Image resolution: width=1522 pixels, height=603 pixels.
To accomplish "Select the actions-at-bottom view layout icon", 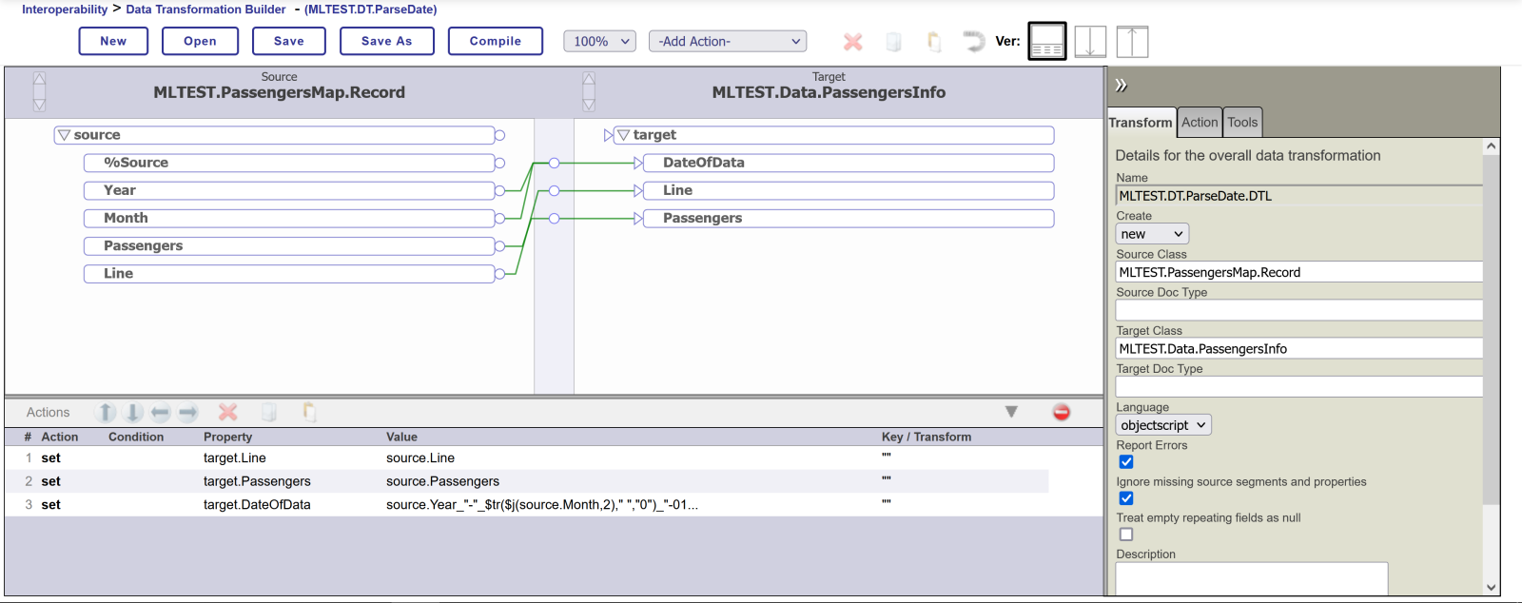I will tap(1046, 41).
